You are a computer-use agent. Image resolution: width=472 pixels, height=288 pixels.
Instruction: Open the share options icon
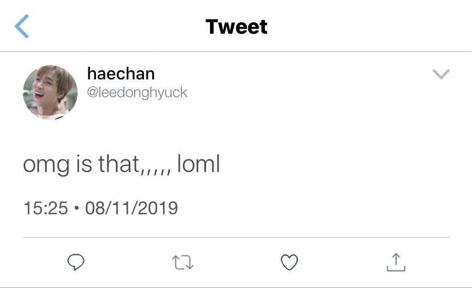(x=396, y=262)
